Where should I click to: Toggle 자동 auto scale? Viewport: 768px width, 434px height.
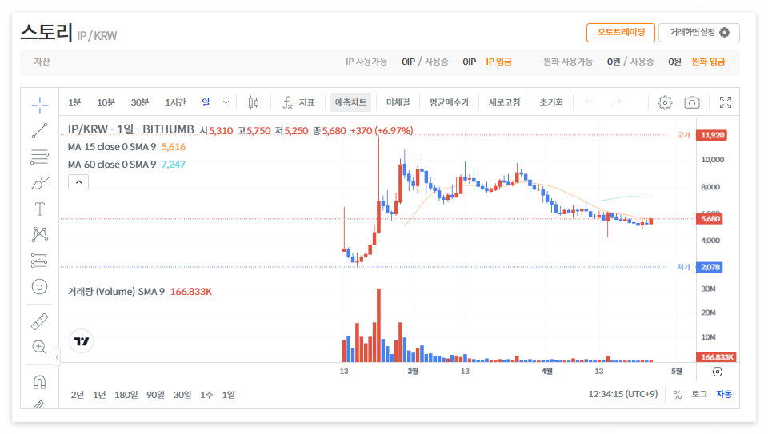724,394
